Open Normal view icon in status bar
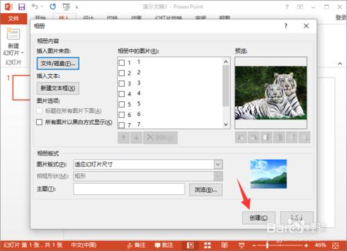Image resolution: width=347 pixels, height=251 pixels. click(x=190, y=245)
